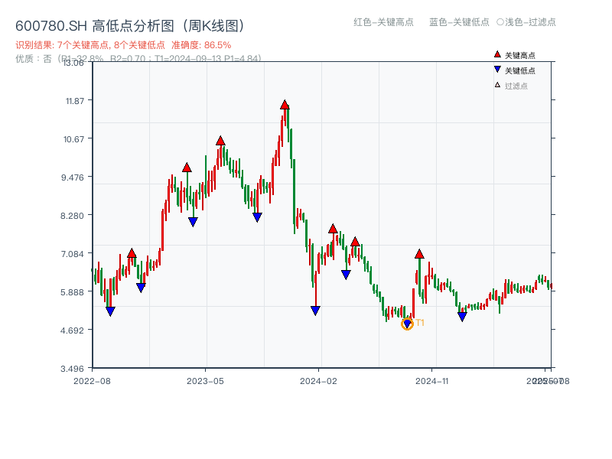This screenshot has width=612, height=459.
Task: Select the blue low-point marker near 2022-08
Action: (x=111, y=310)
